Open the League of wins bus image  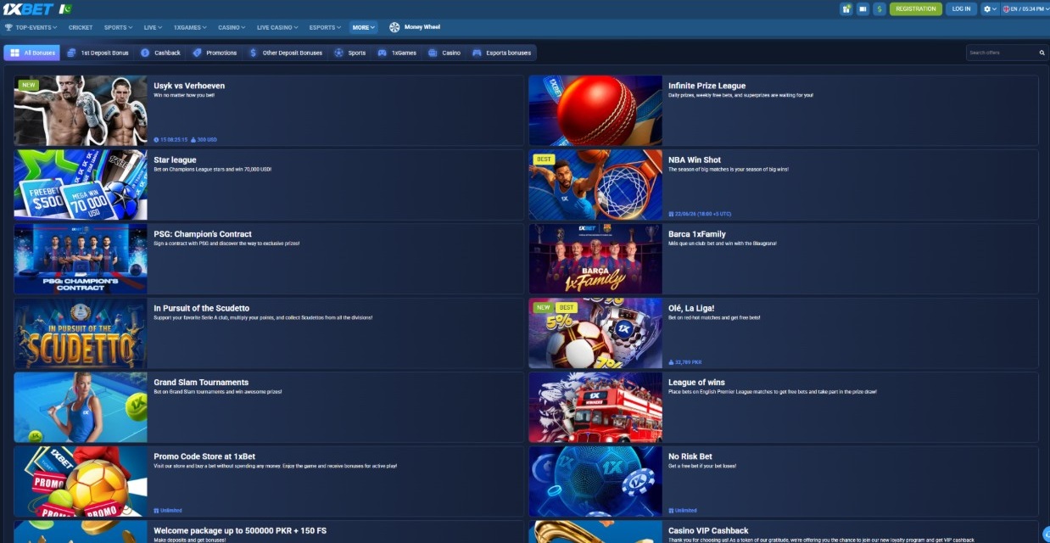595,407
